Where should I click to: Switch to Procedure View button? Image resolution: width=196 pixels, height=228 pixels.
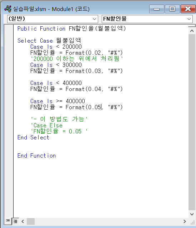point(8,221)
